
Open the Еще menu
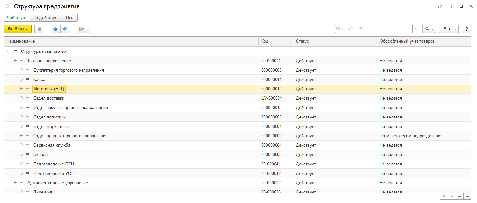(449, 29)
